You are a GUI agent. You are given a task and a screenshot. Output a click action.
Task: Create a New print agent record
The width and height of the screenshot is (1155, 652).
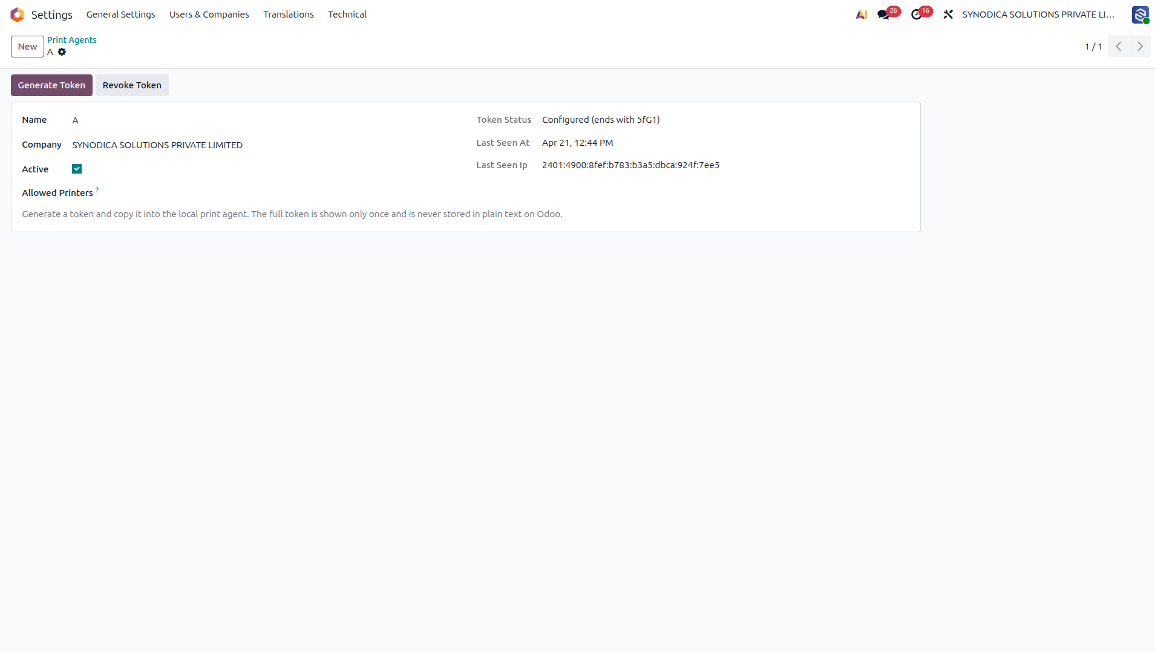(x=27, y=47)
